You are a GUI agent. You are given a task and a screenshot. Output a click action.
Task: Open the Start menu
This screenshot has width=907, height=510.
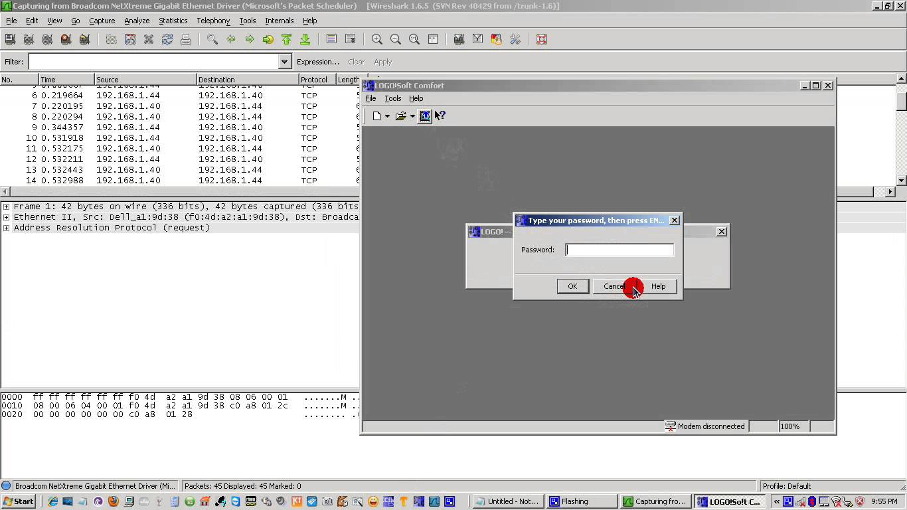click(x=19, y=501)
